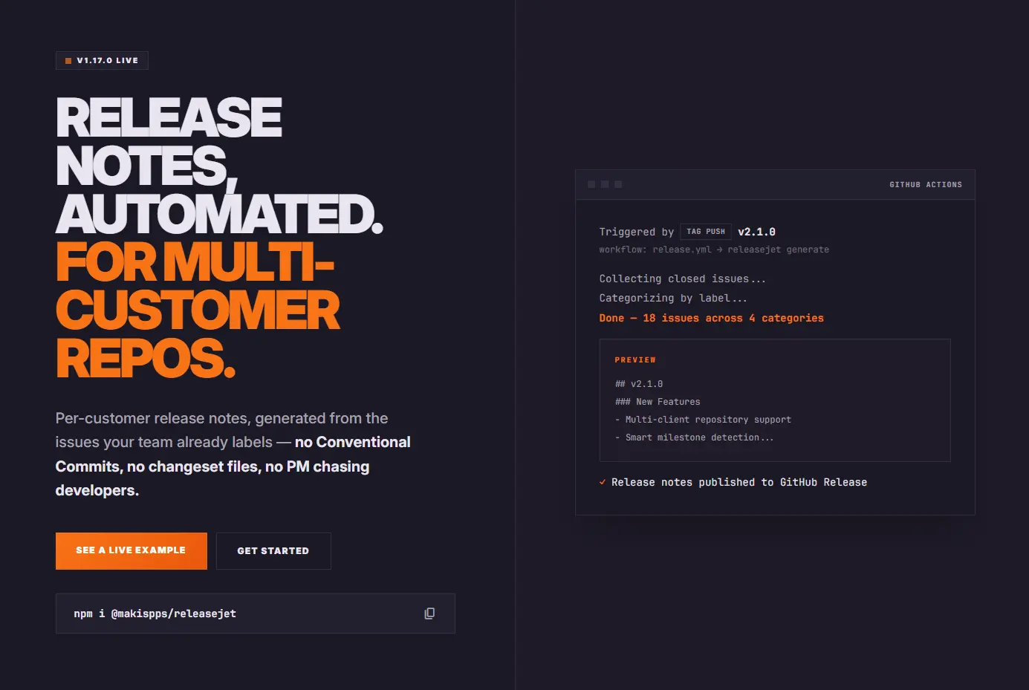Click the orange FOR MULTI-CUSTOMER REPOS. headline
The height and width of the screenshot is (690, 1029).
click(x=198, y=310)
